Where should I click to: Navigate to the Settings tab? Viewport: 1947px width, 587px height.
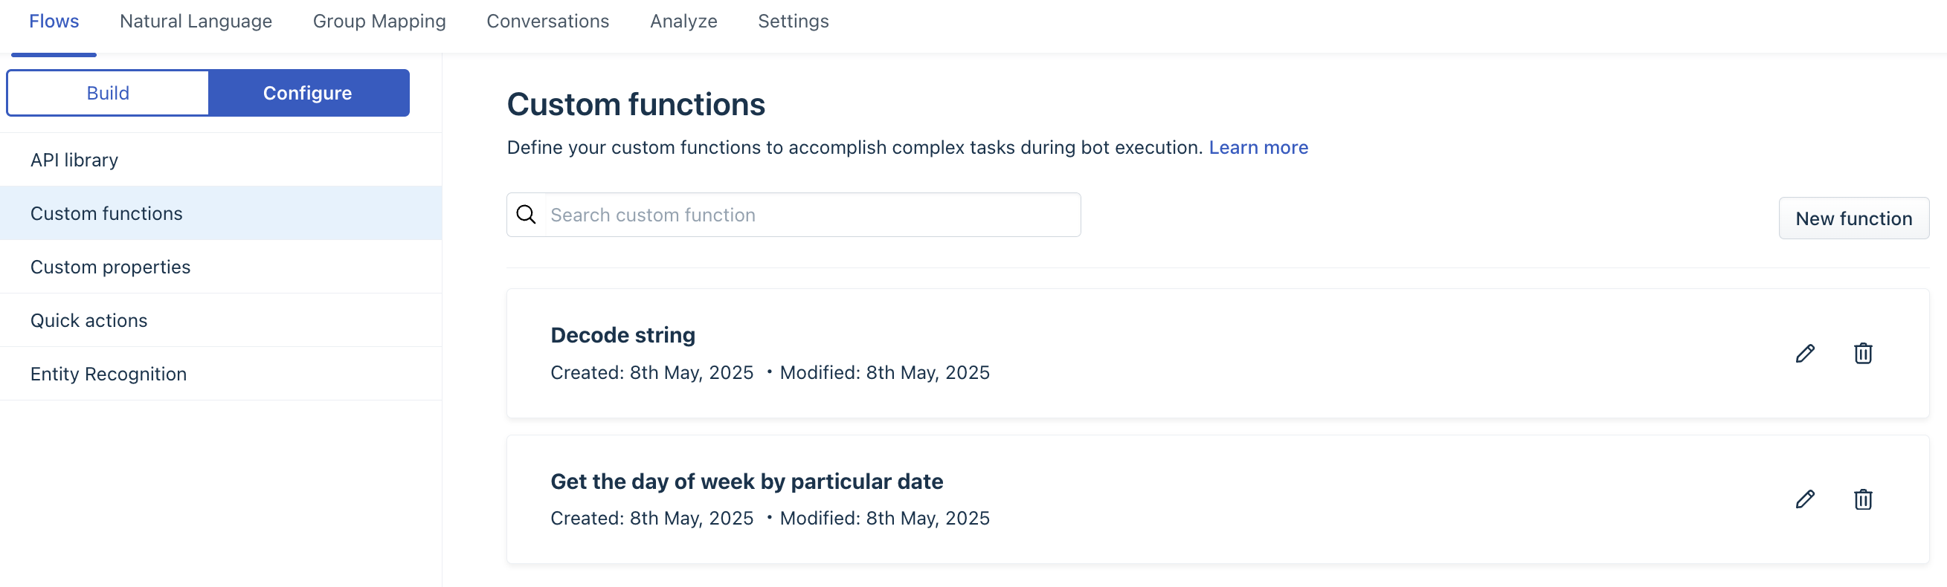793,21
